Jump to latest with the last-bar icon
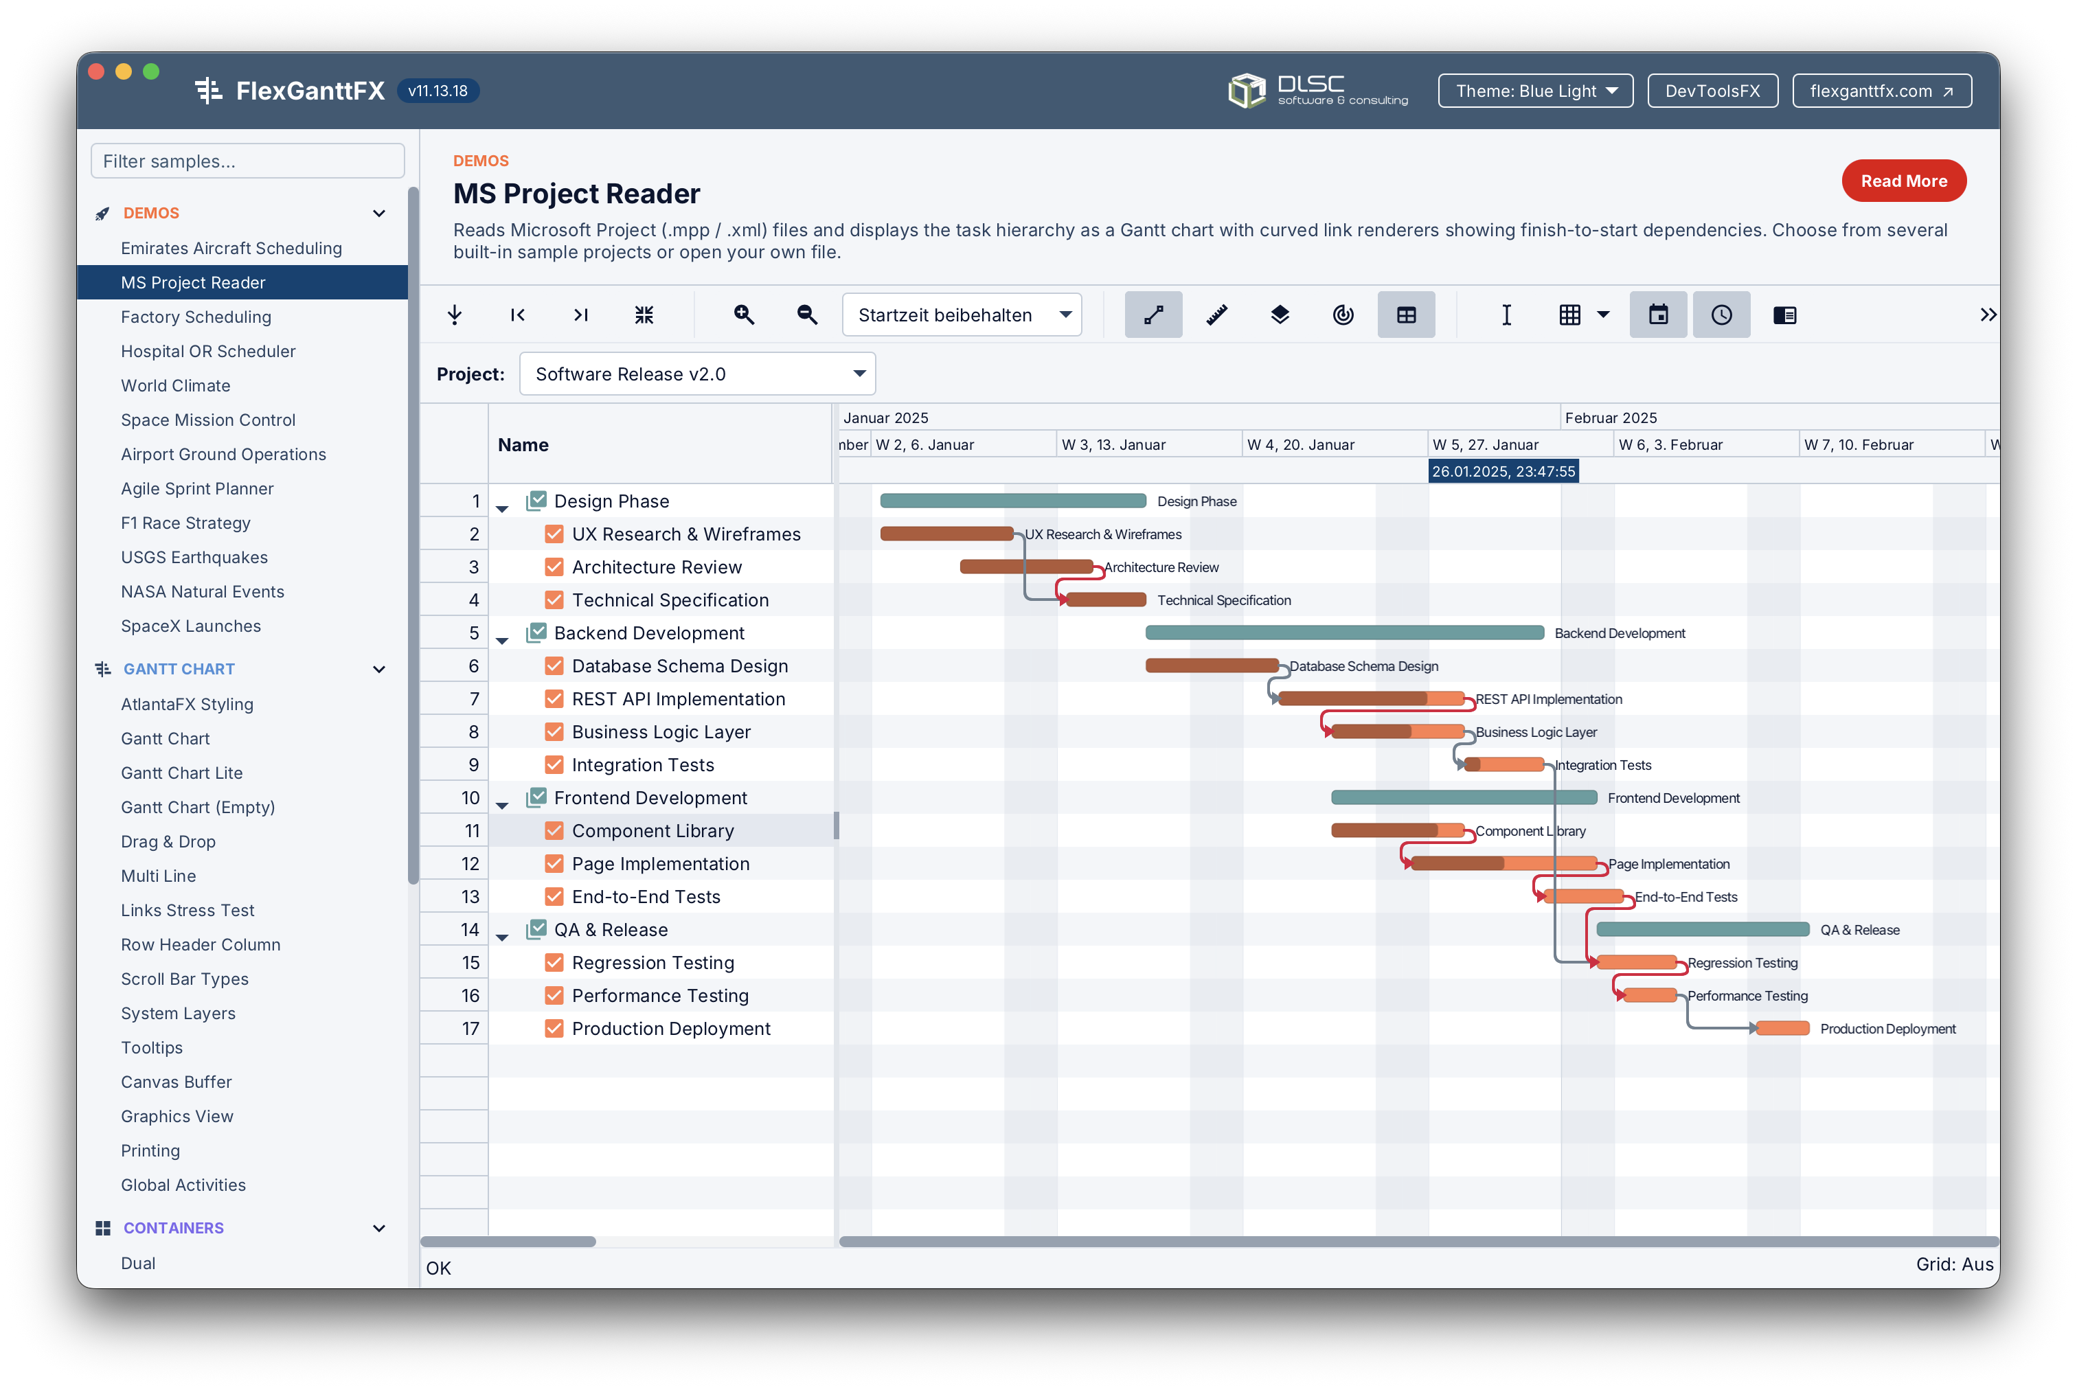The image size is (2077, 1390). click(x=582, y=315)
